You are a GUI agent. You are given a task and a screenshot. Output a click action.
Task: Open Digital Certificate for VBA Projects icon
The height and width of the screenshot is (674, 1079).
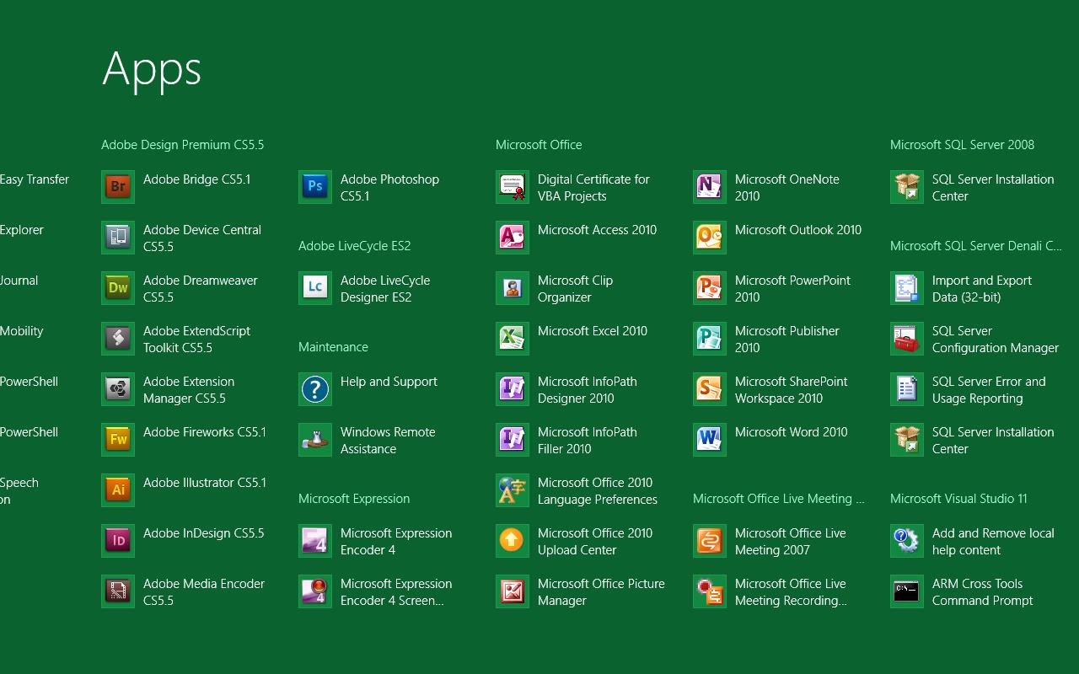point(513,187)
